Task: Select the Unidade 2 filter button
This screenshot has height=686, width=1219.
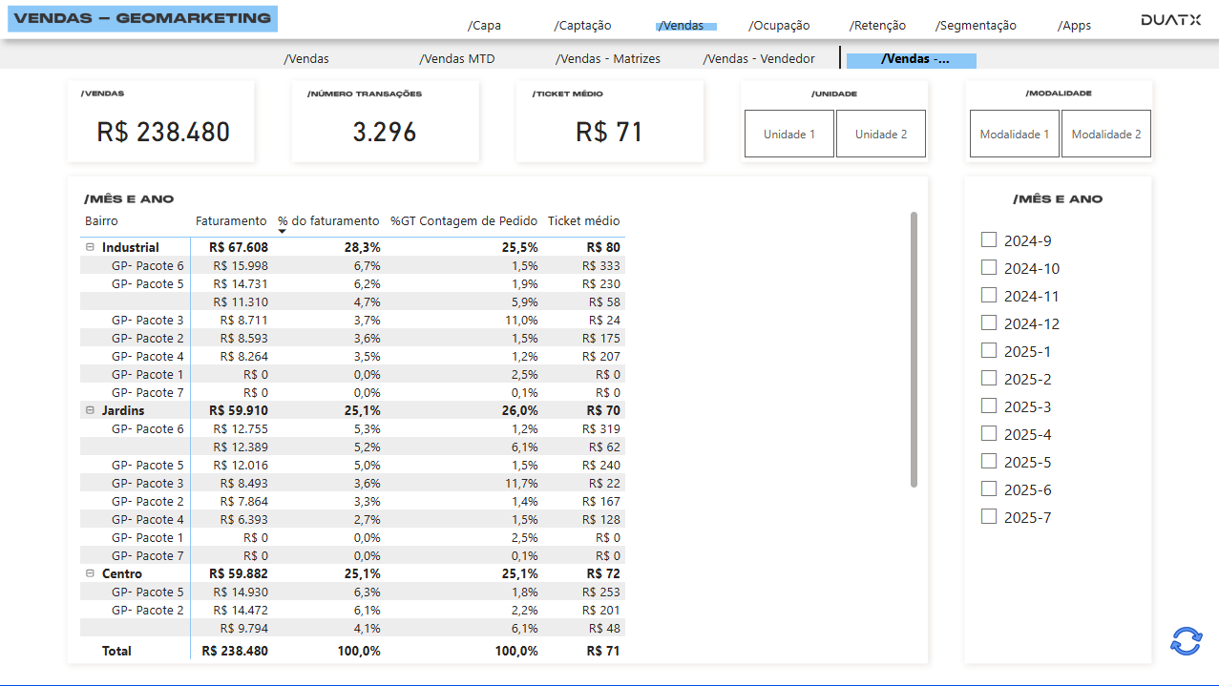Action: [880, 134]
